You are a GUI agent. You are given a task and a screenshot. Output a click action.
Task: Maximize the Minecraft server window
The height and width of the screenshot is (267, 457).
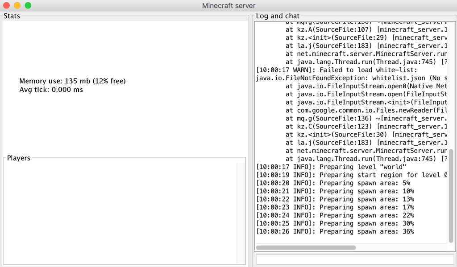[28, 5]
